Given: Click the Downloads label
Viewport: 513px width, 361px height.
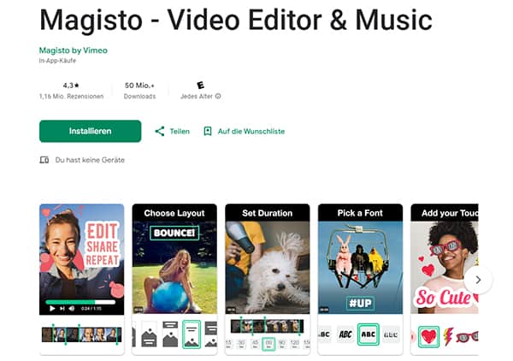Looking at the screenshot, I should [x=139, y=96].
